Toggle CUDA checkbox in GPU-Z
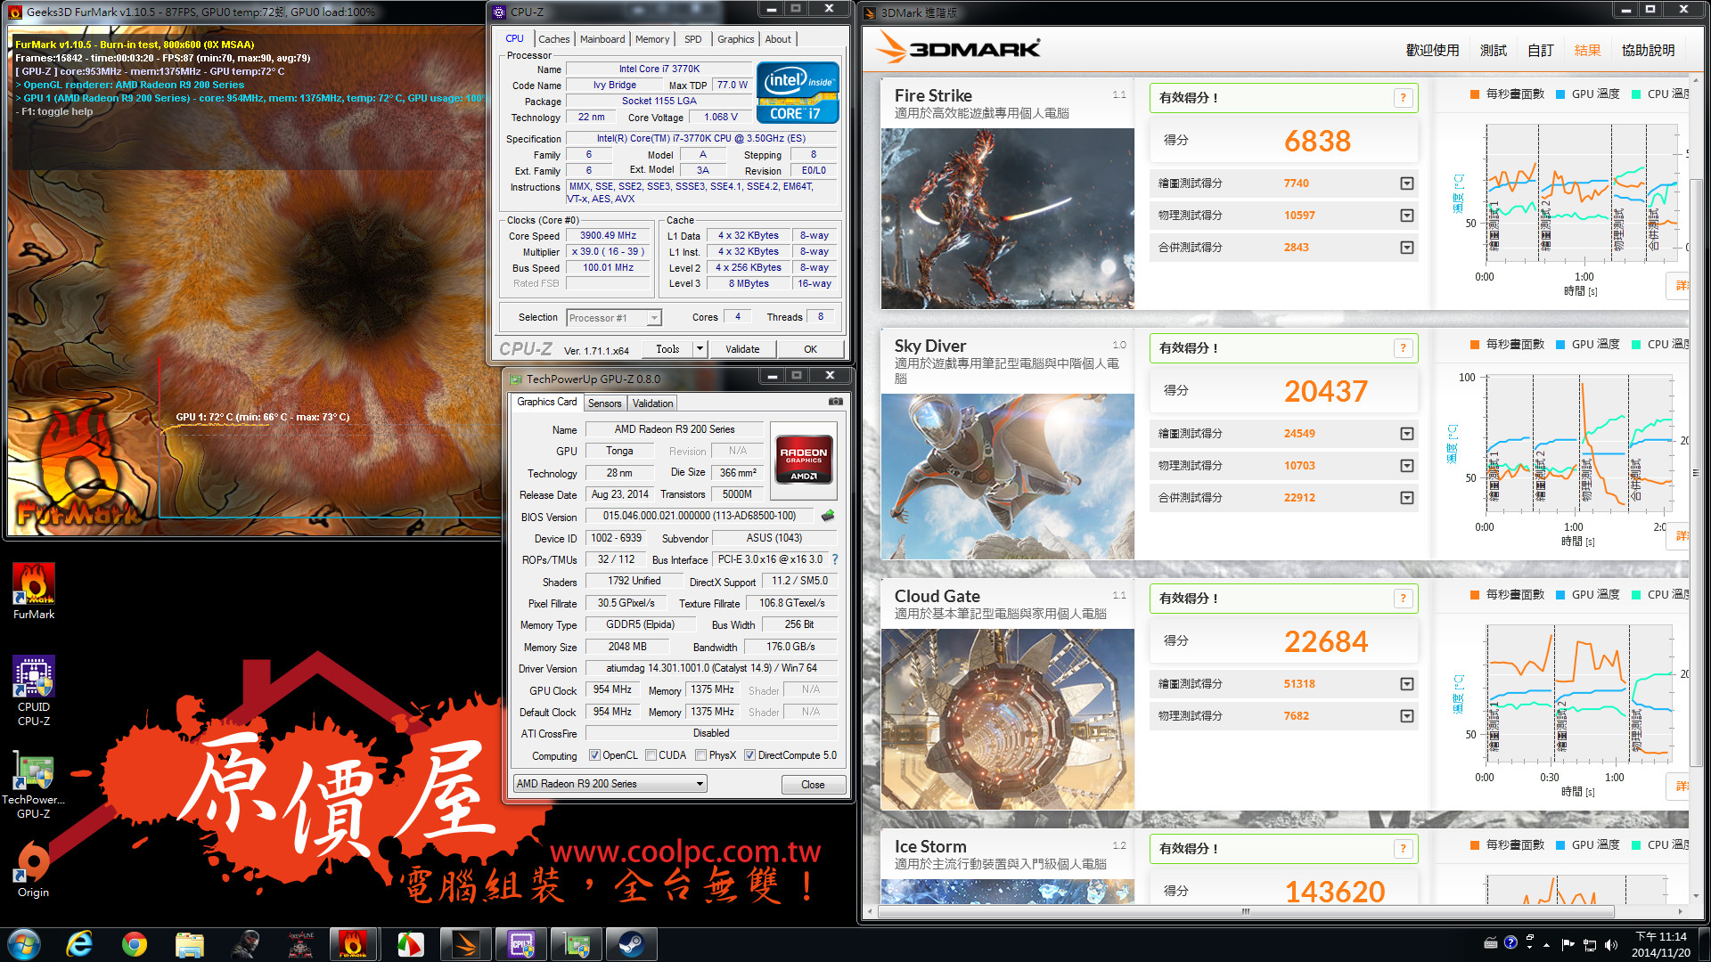Viewport: 1711px width, 962px height. point(651,755)
